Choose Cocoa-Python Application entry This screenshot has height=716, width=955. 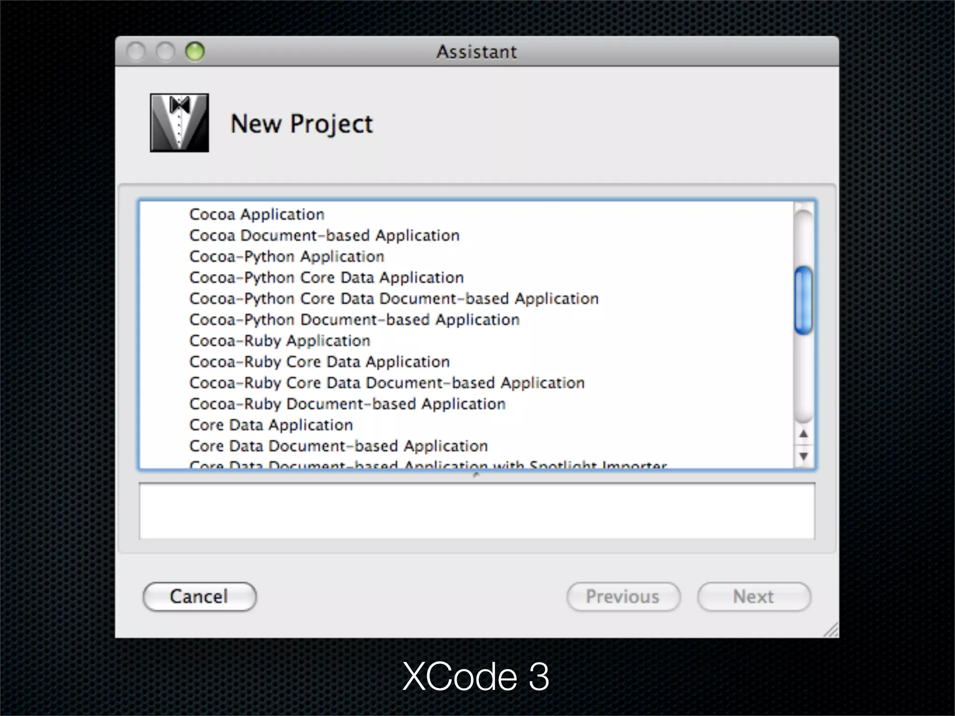(286, 256)
